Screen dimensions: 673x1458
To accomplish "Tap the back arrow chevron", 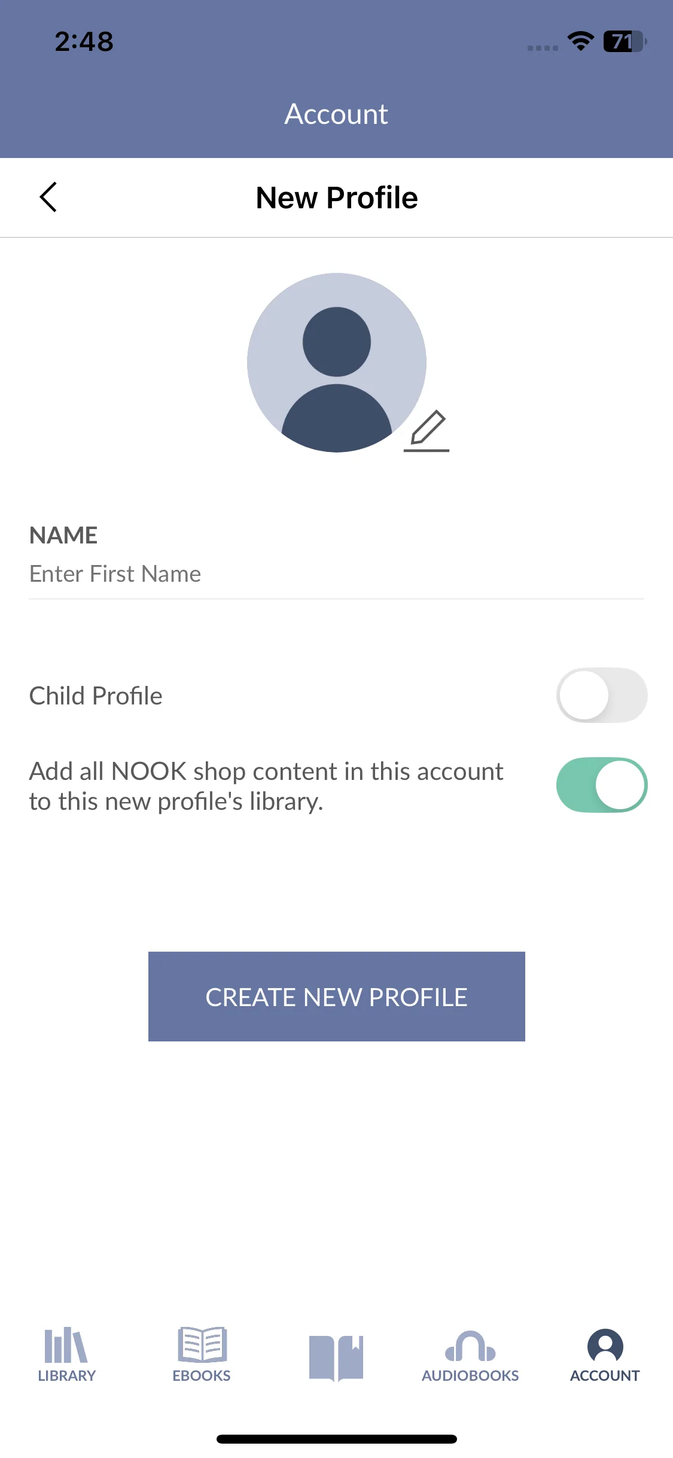I will click(48, 197).
